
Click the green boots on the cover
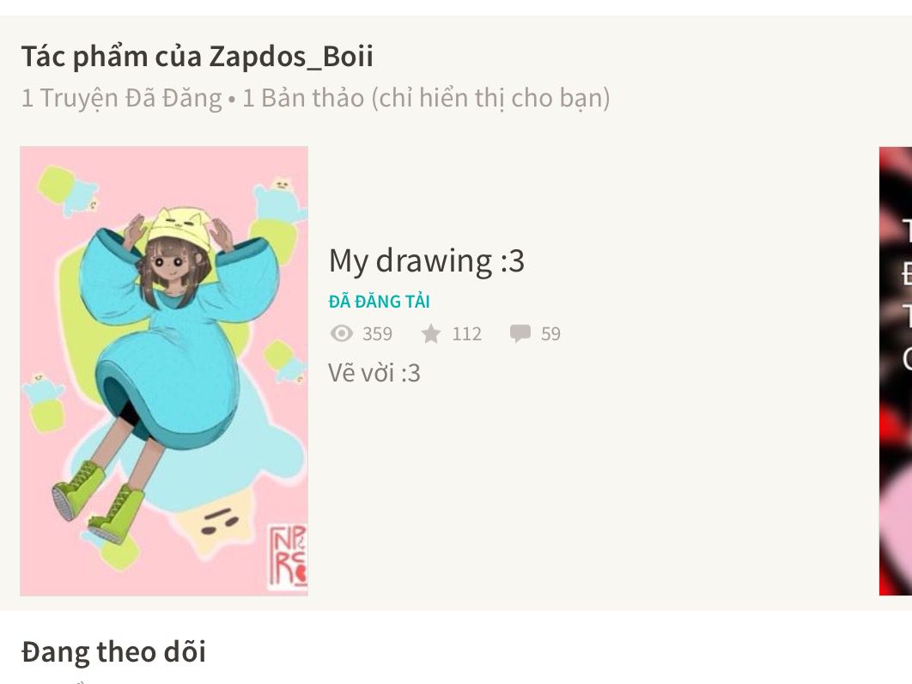click(99, 501)
